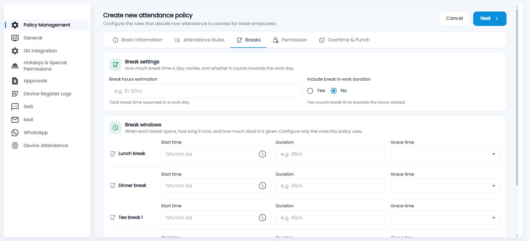Open the Tea break 1 time picker clock
The image size is (529, 241).
click(x=262, y=218)
